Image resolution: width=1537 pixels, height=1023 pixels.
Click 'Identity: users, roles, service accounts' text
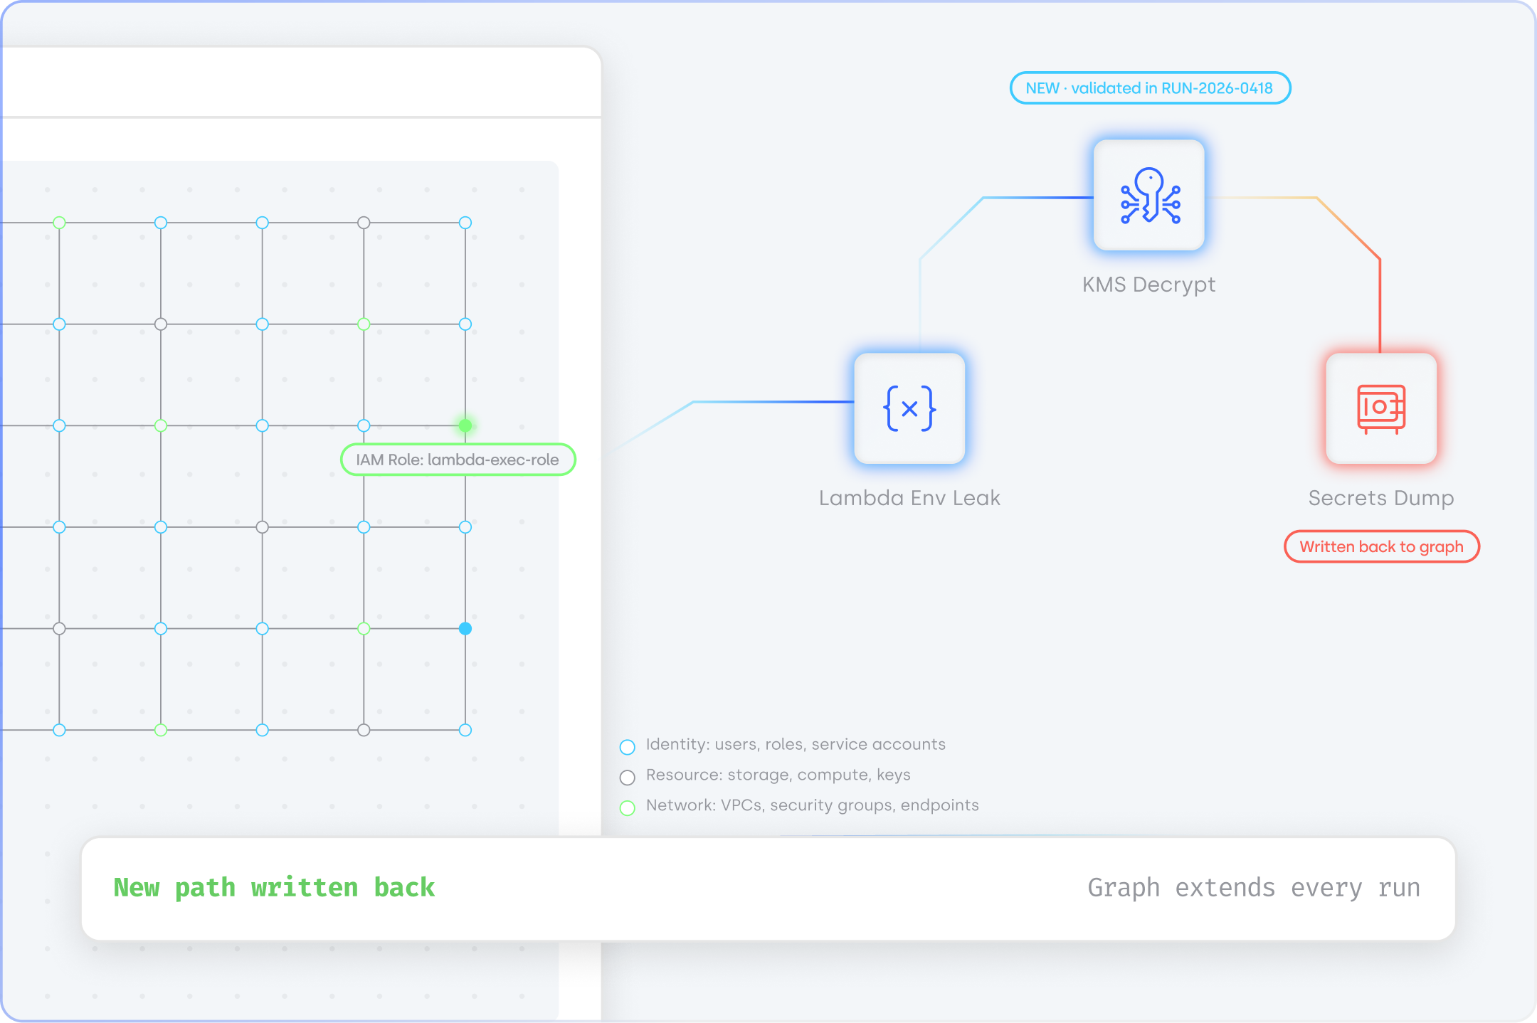tap(796, 745)
